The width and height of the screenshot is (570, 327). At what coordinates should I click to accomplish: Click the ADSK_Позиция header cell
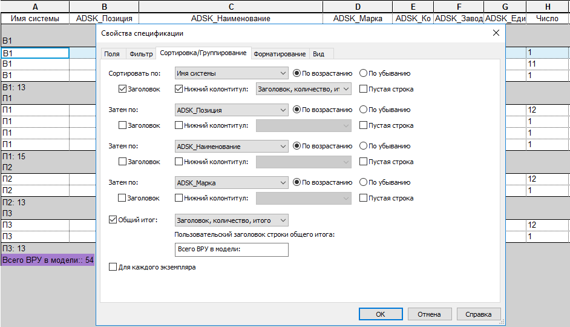(104, 19)
